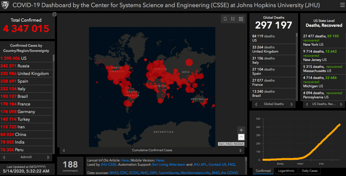This screenshot has width=346, height=176.
Task: Select Russia in the confirmed cases list
Action: pos(27,66)
